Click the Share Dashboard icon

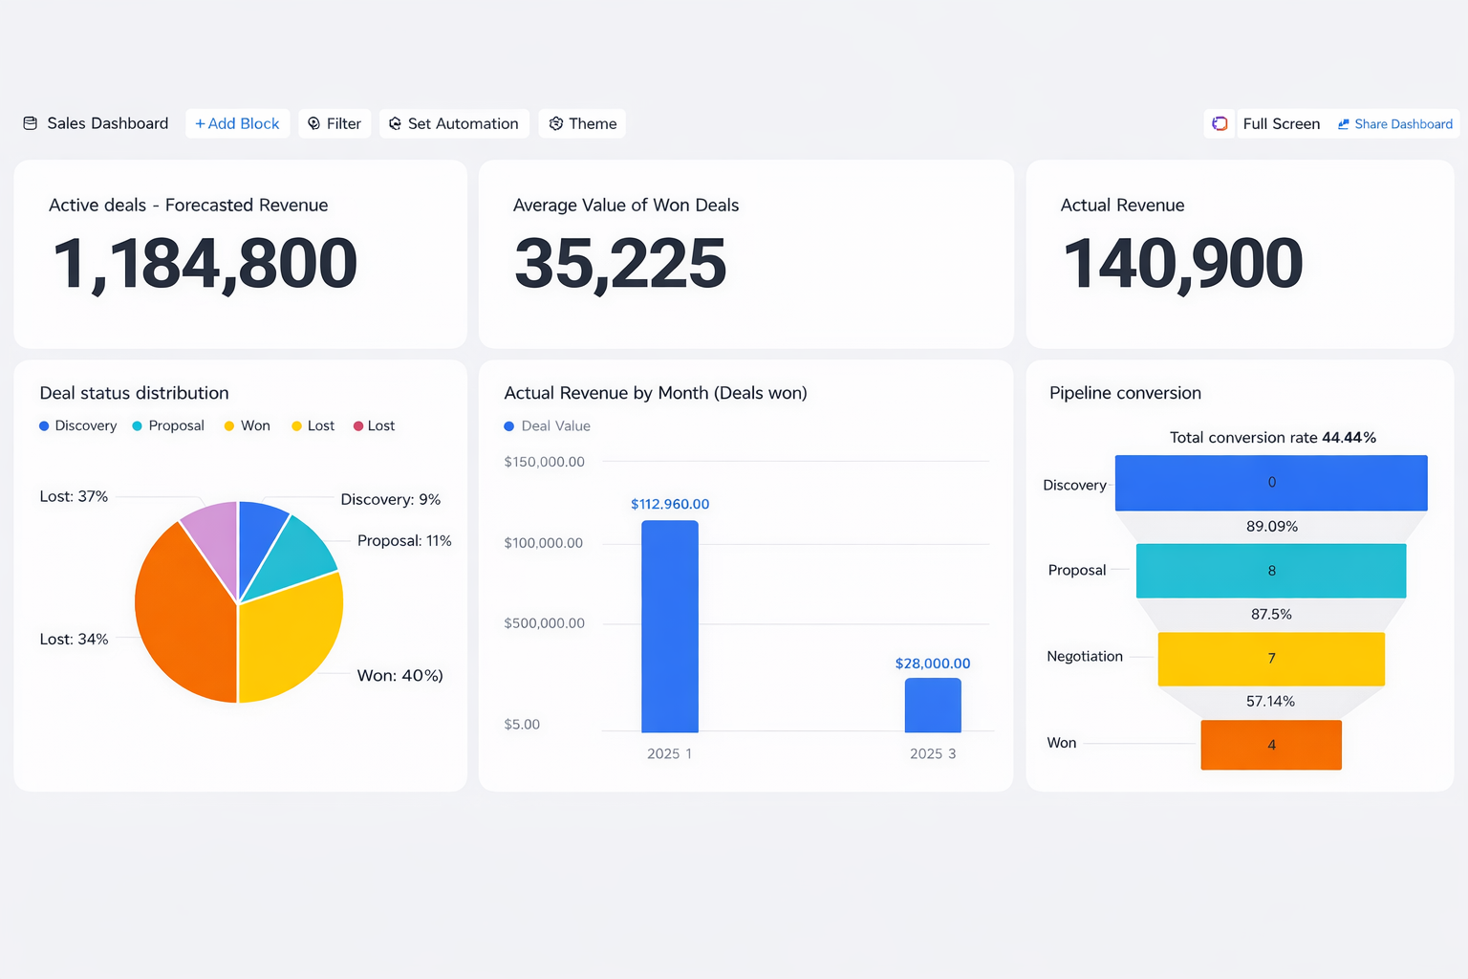coord(1343,124)
